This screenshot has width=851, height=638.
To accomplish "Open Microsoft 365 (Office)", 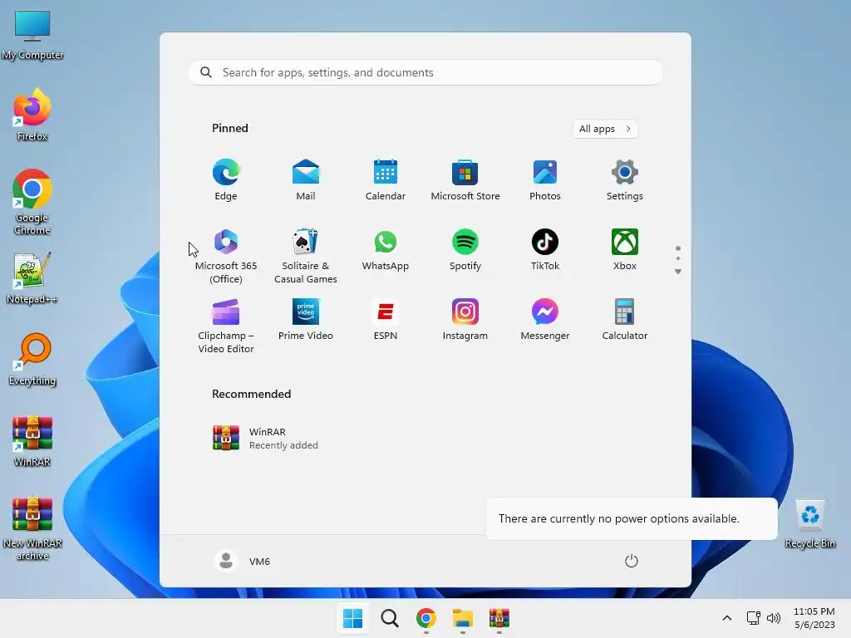I will pyautogui.click(x=226, y=256).
